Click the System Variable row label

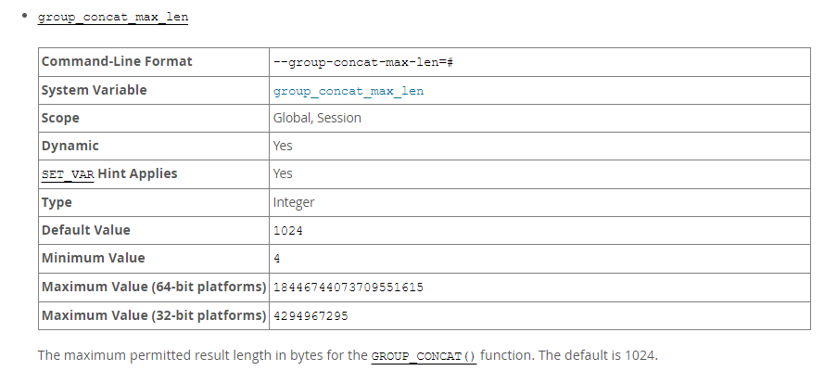(x=94, y=90)
